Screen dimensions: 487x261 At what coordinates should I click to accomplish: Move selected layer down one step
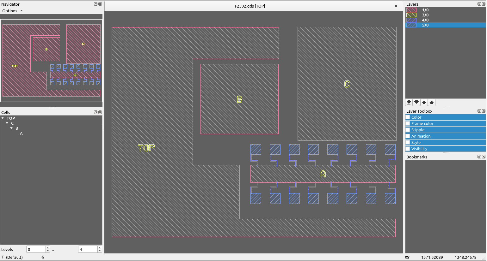[x=416, y=102]
